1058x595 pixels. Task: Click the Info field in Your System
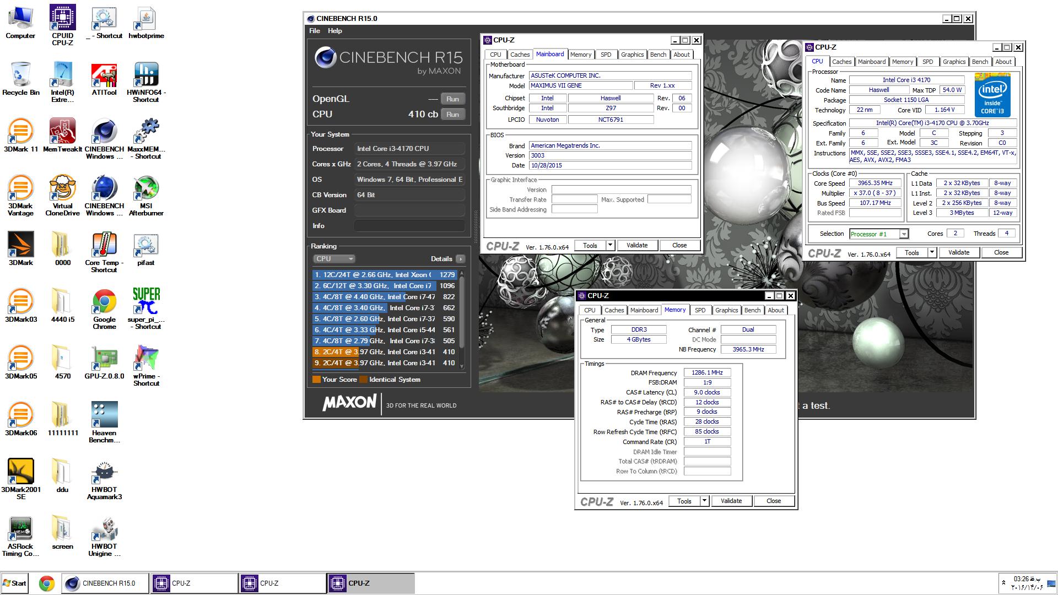[409, 226]
